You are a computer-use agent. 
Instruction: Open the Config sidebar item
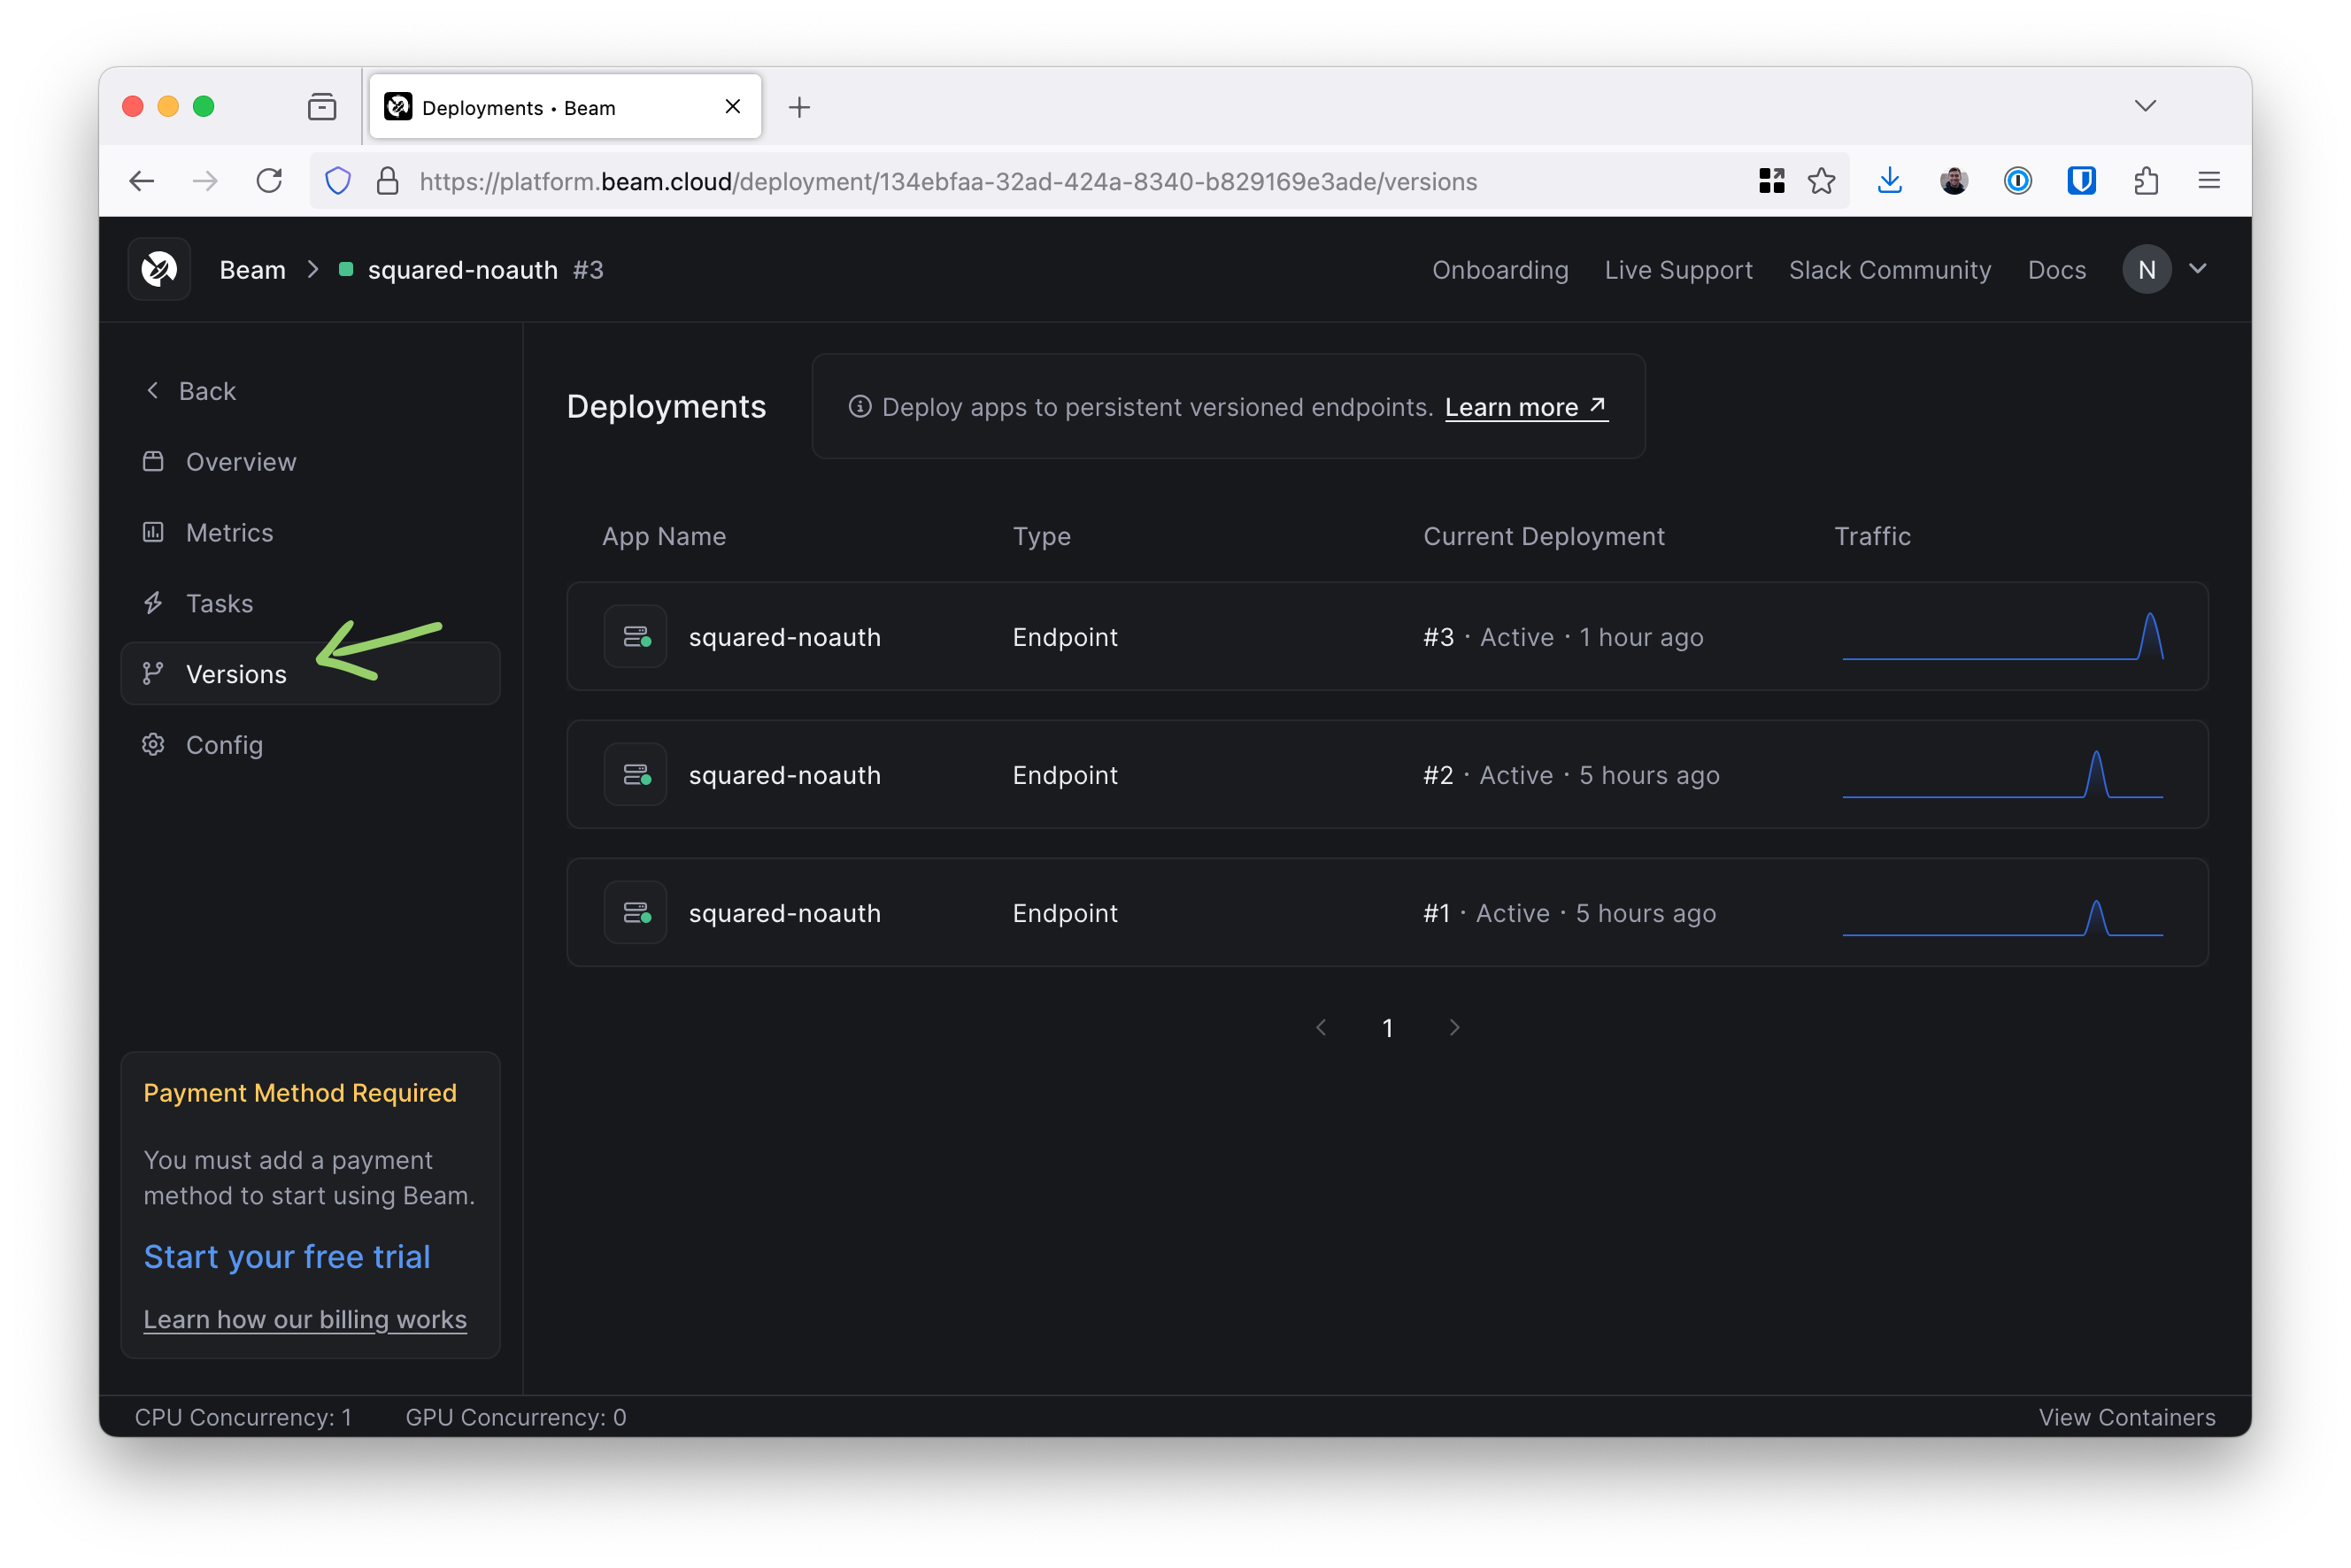coord(224,745)
